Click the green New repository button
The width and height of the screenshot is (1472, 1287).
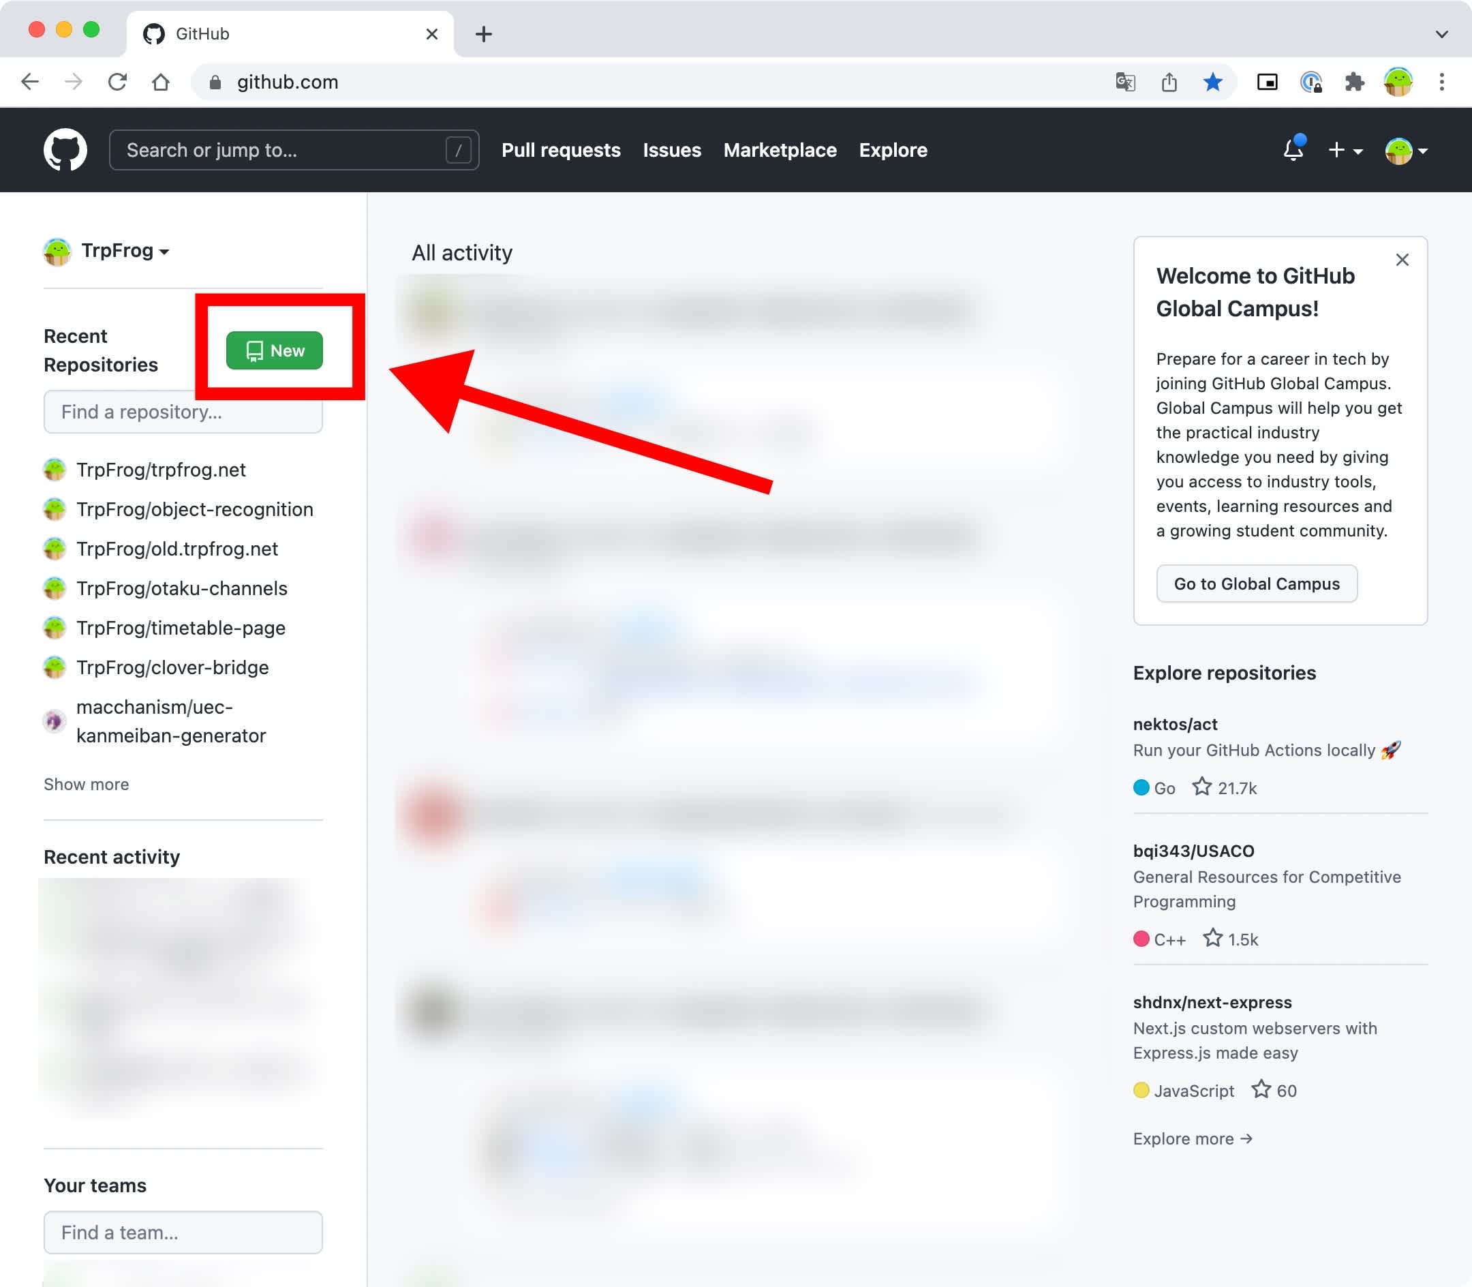274,350
